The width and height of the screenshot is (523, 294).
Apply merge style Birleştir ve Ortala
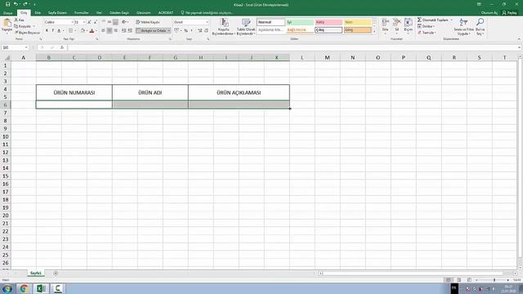(x=153, y=30)
